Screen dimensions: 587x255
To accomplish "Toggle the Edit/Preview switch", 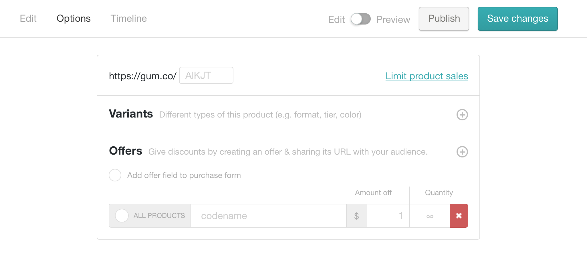I will tap(360, 19).
